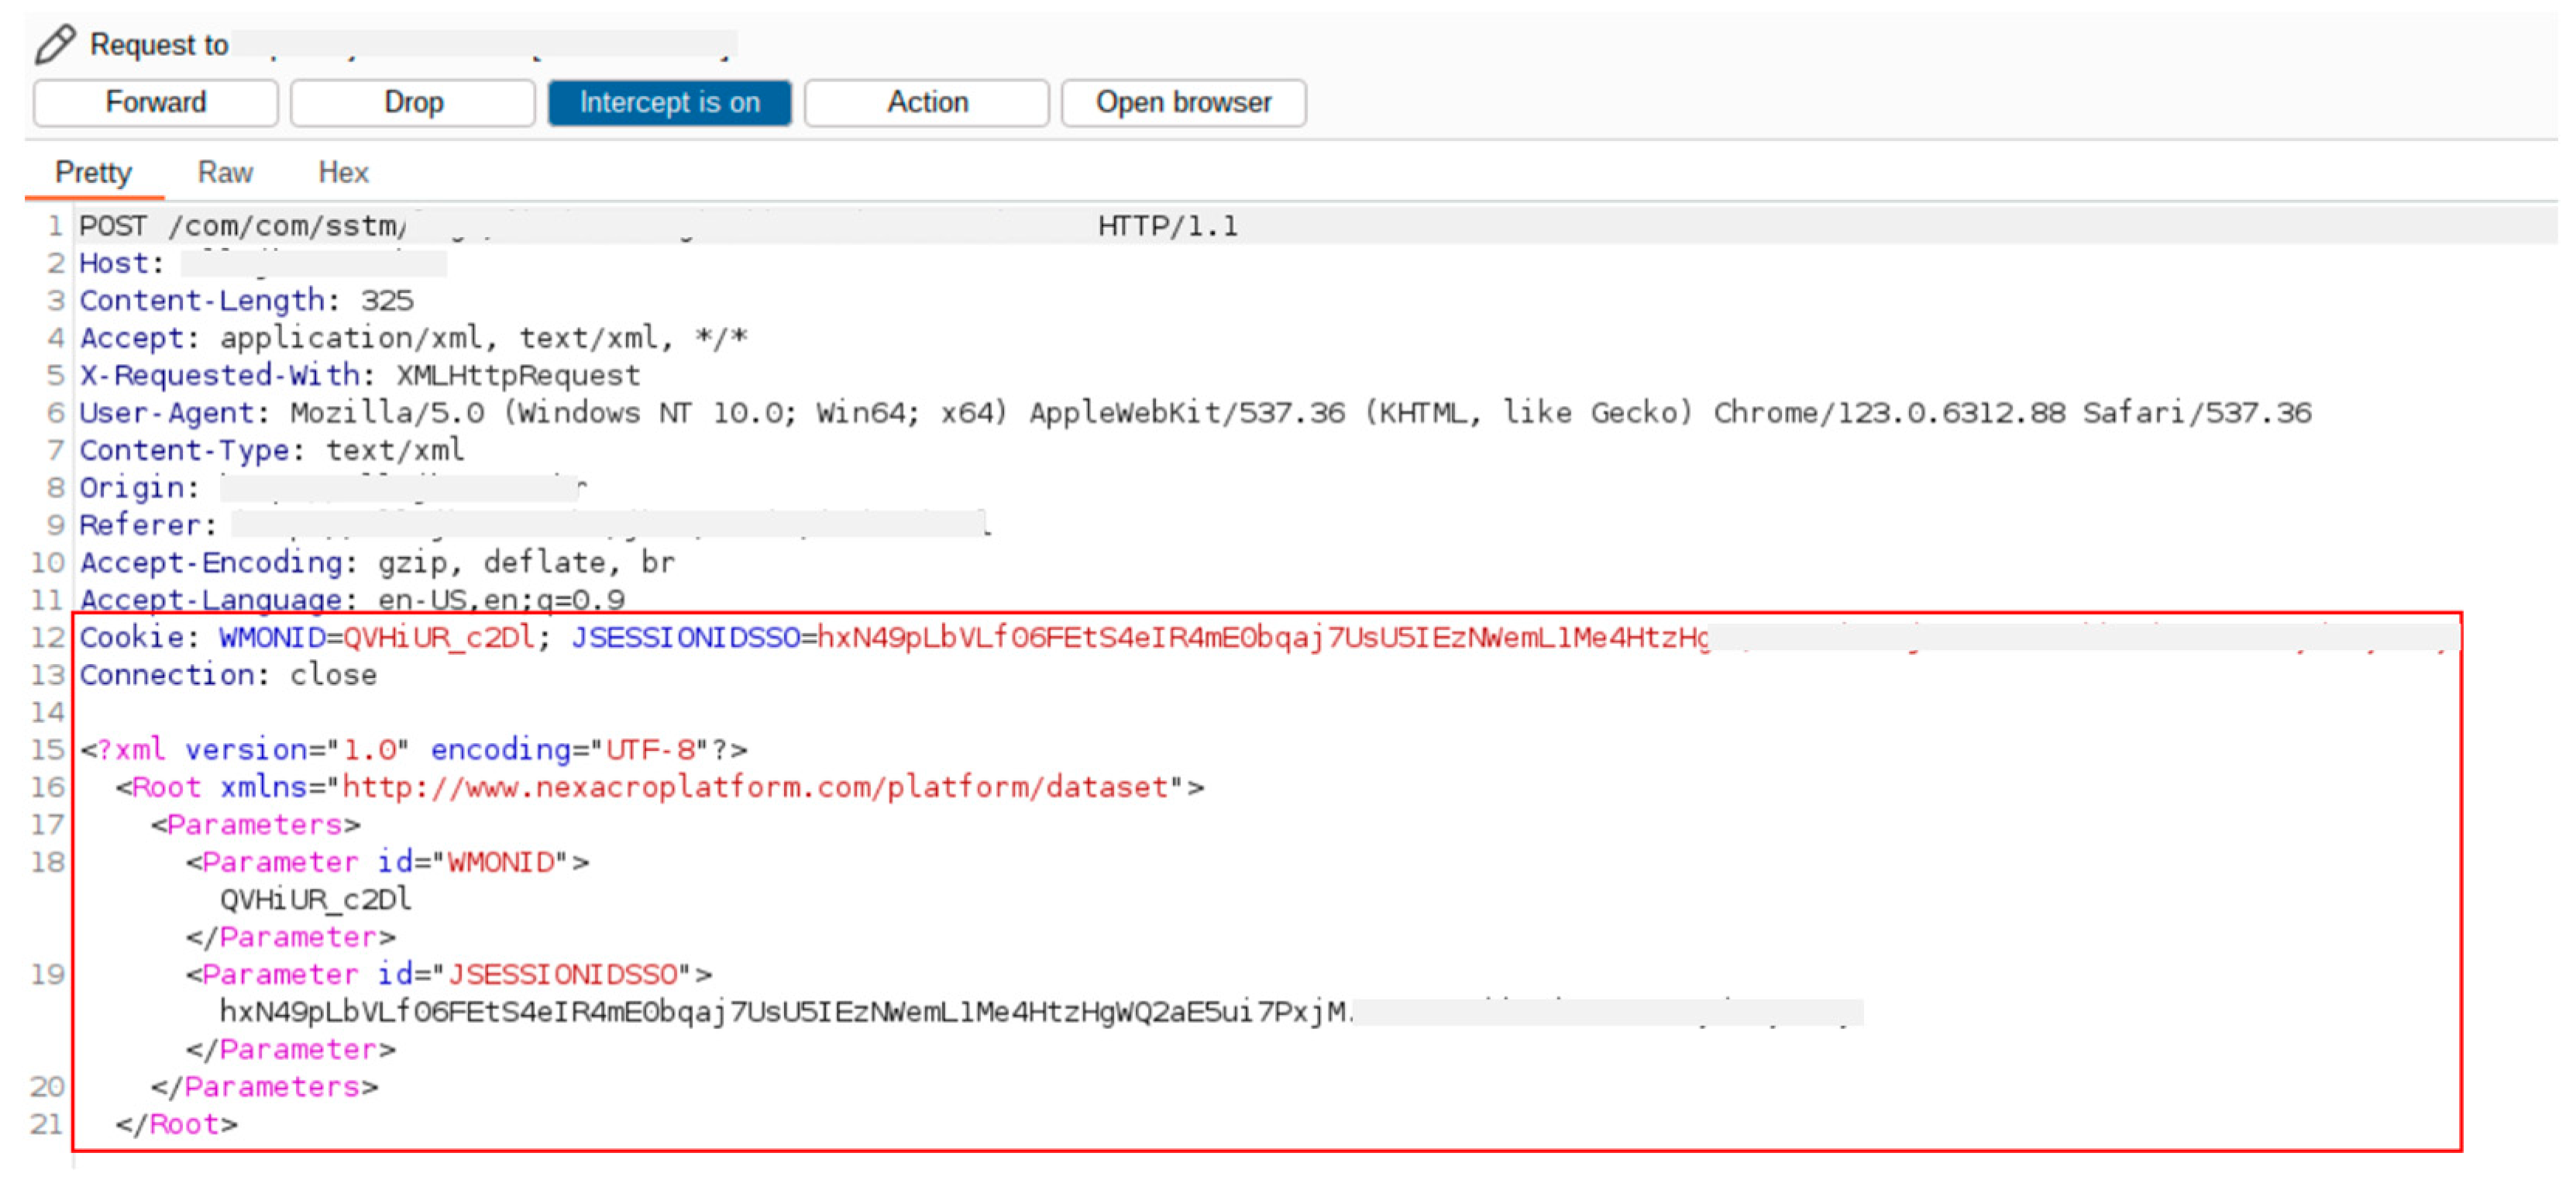Image resolution: width=2576 pixels, height=1184 pixels.
Task: Click the User-Agent header line
Action: (1195, 413)
